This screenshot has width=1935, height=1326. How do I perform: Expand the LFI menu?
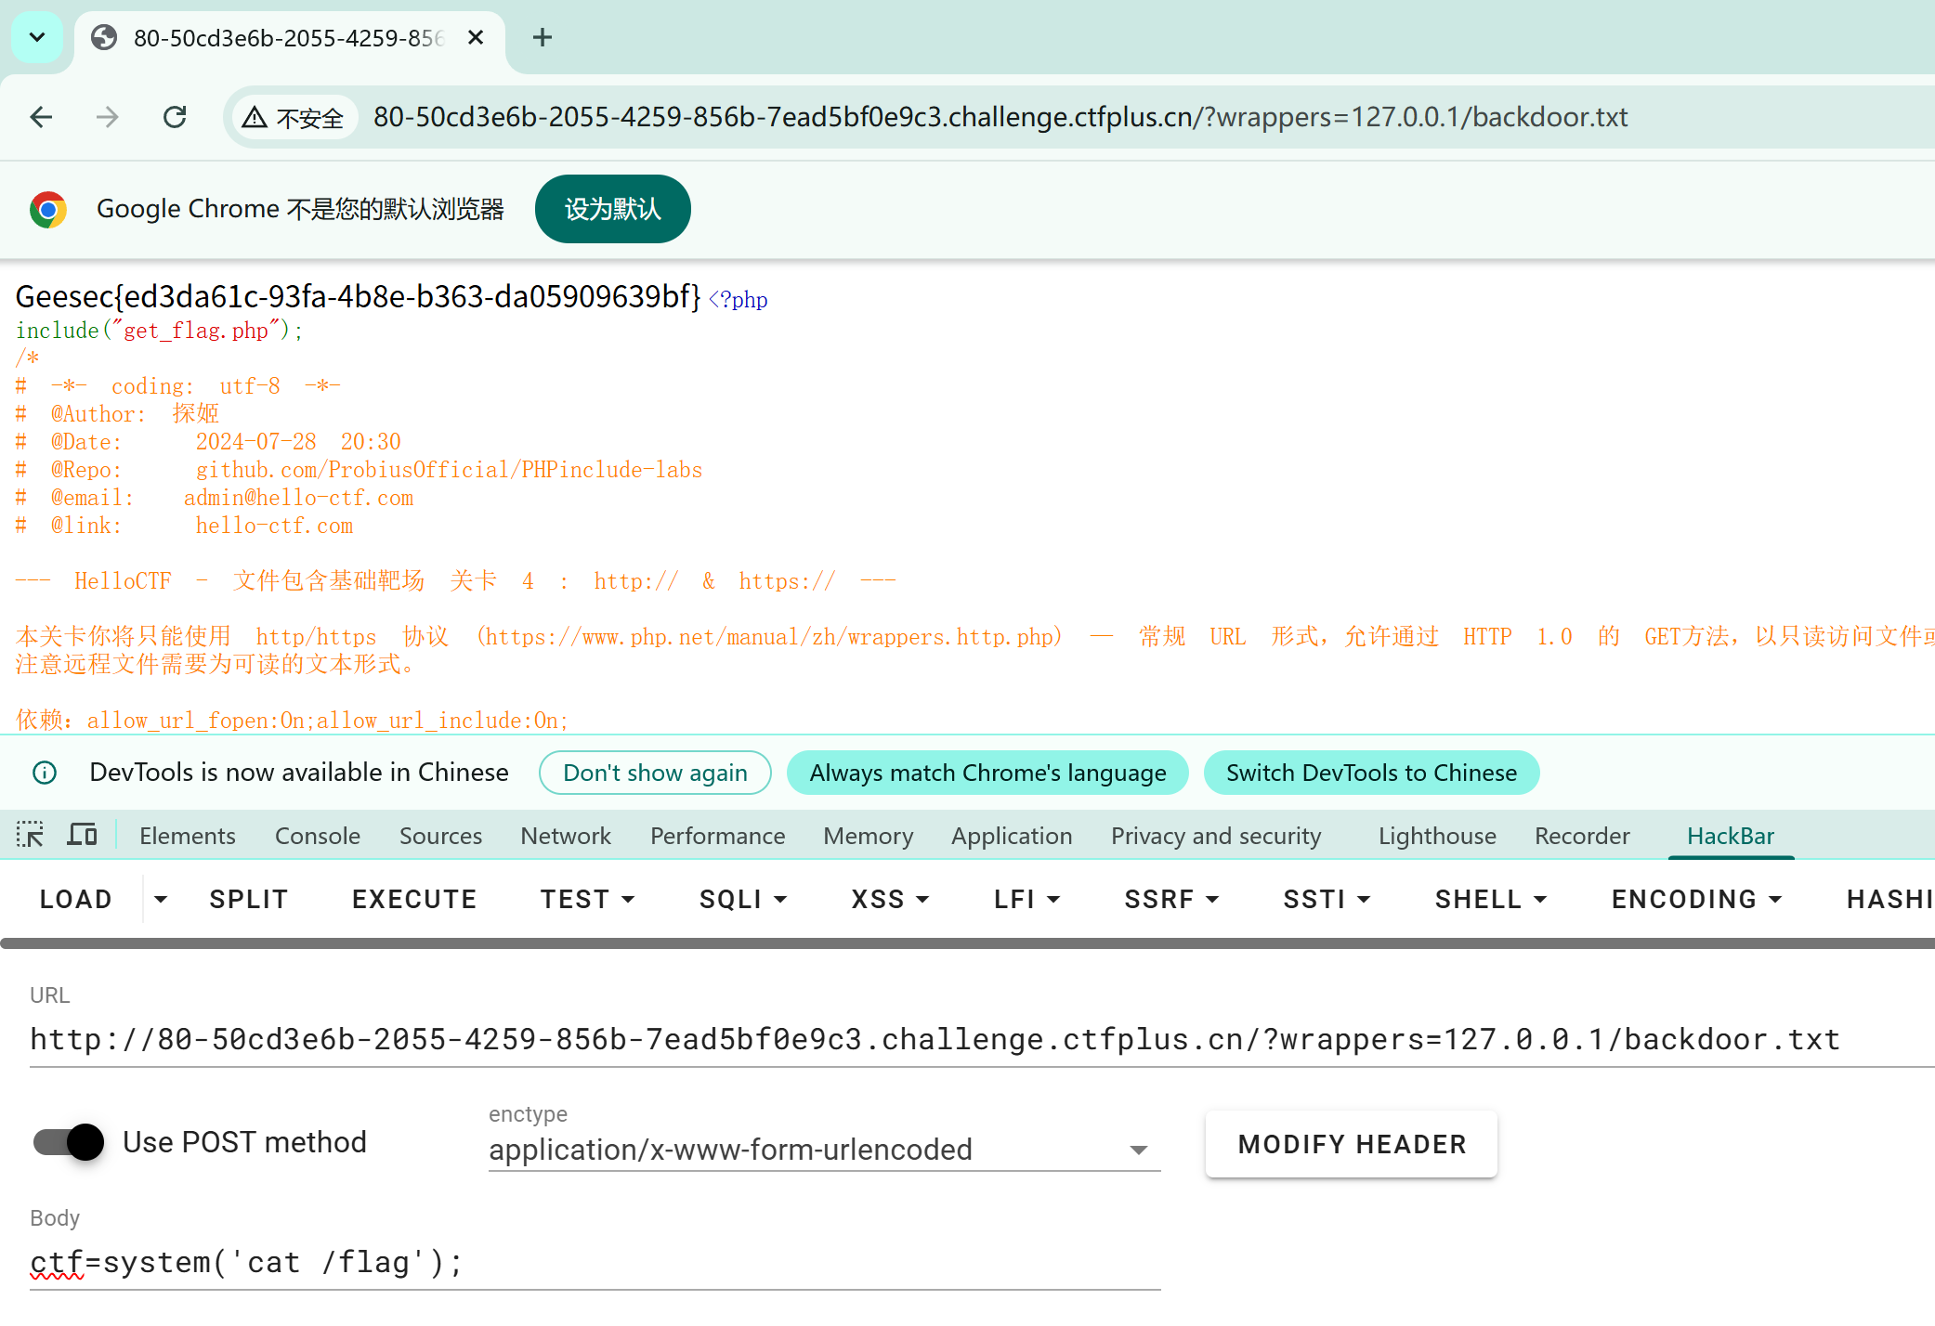pyautogui.click(x=1026, y=899)
